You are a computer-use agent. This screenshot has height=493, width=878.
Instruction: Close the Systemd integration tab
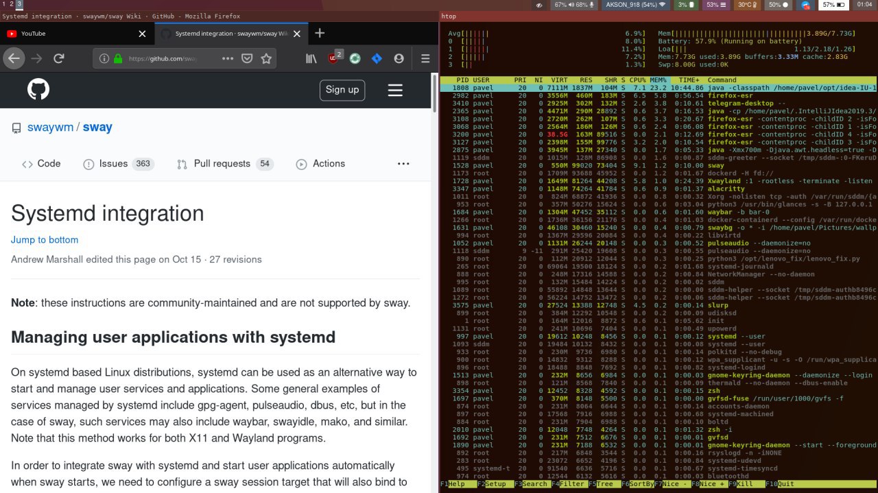[296, 33]
